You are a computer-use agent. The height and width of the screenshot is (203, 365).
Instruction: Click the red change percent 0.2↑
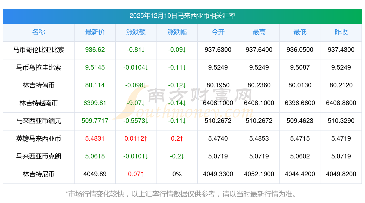177,139
